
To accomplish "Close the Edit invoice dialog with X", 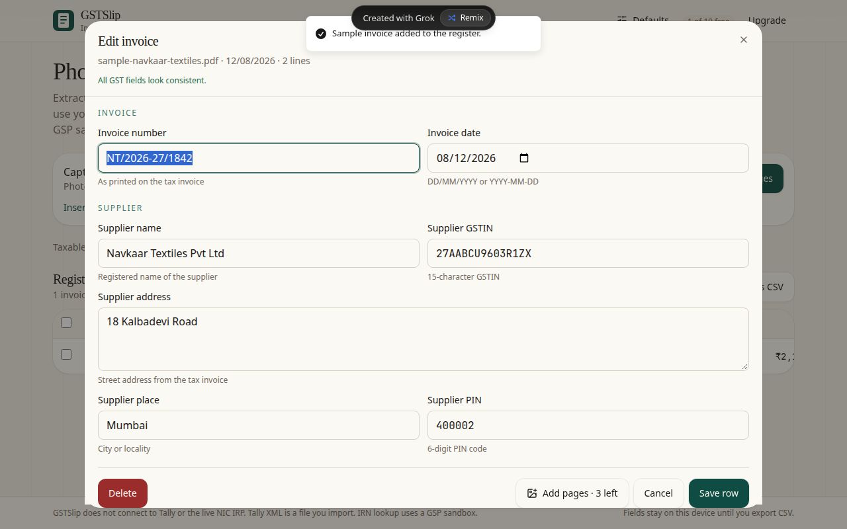I will pos(744,40).
